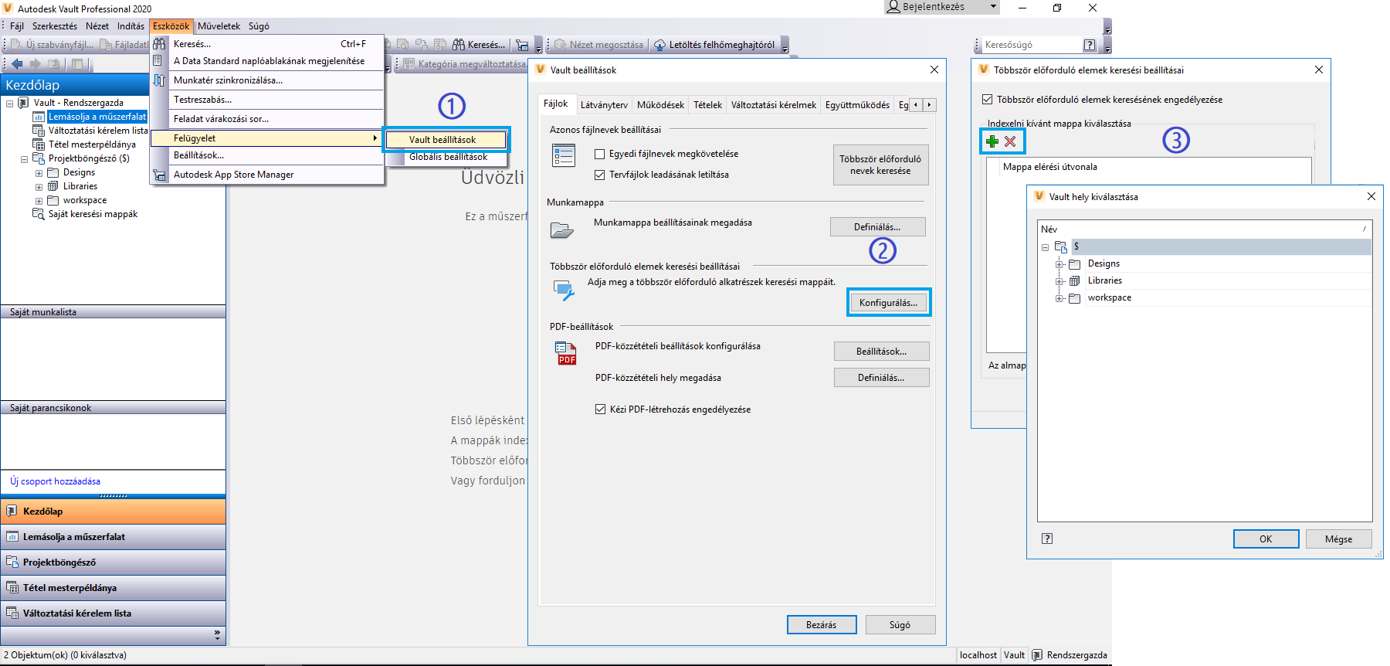1390x666 pixels.
Task: Click the PDF icon in PDF-beállítások section
Action: 566,353
